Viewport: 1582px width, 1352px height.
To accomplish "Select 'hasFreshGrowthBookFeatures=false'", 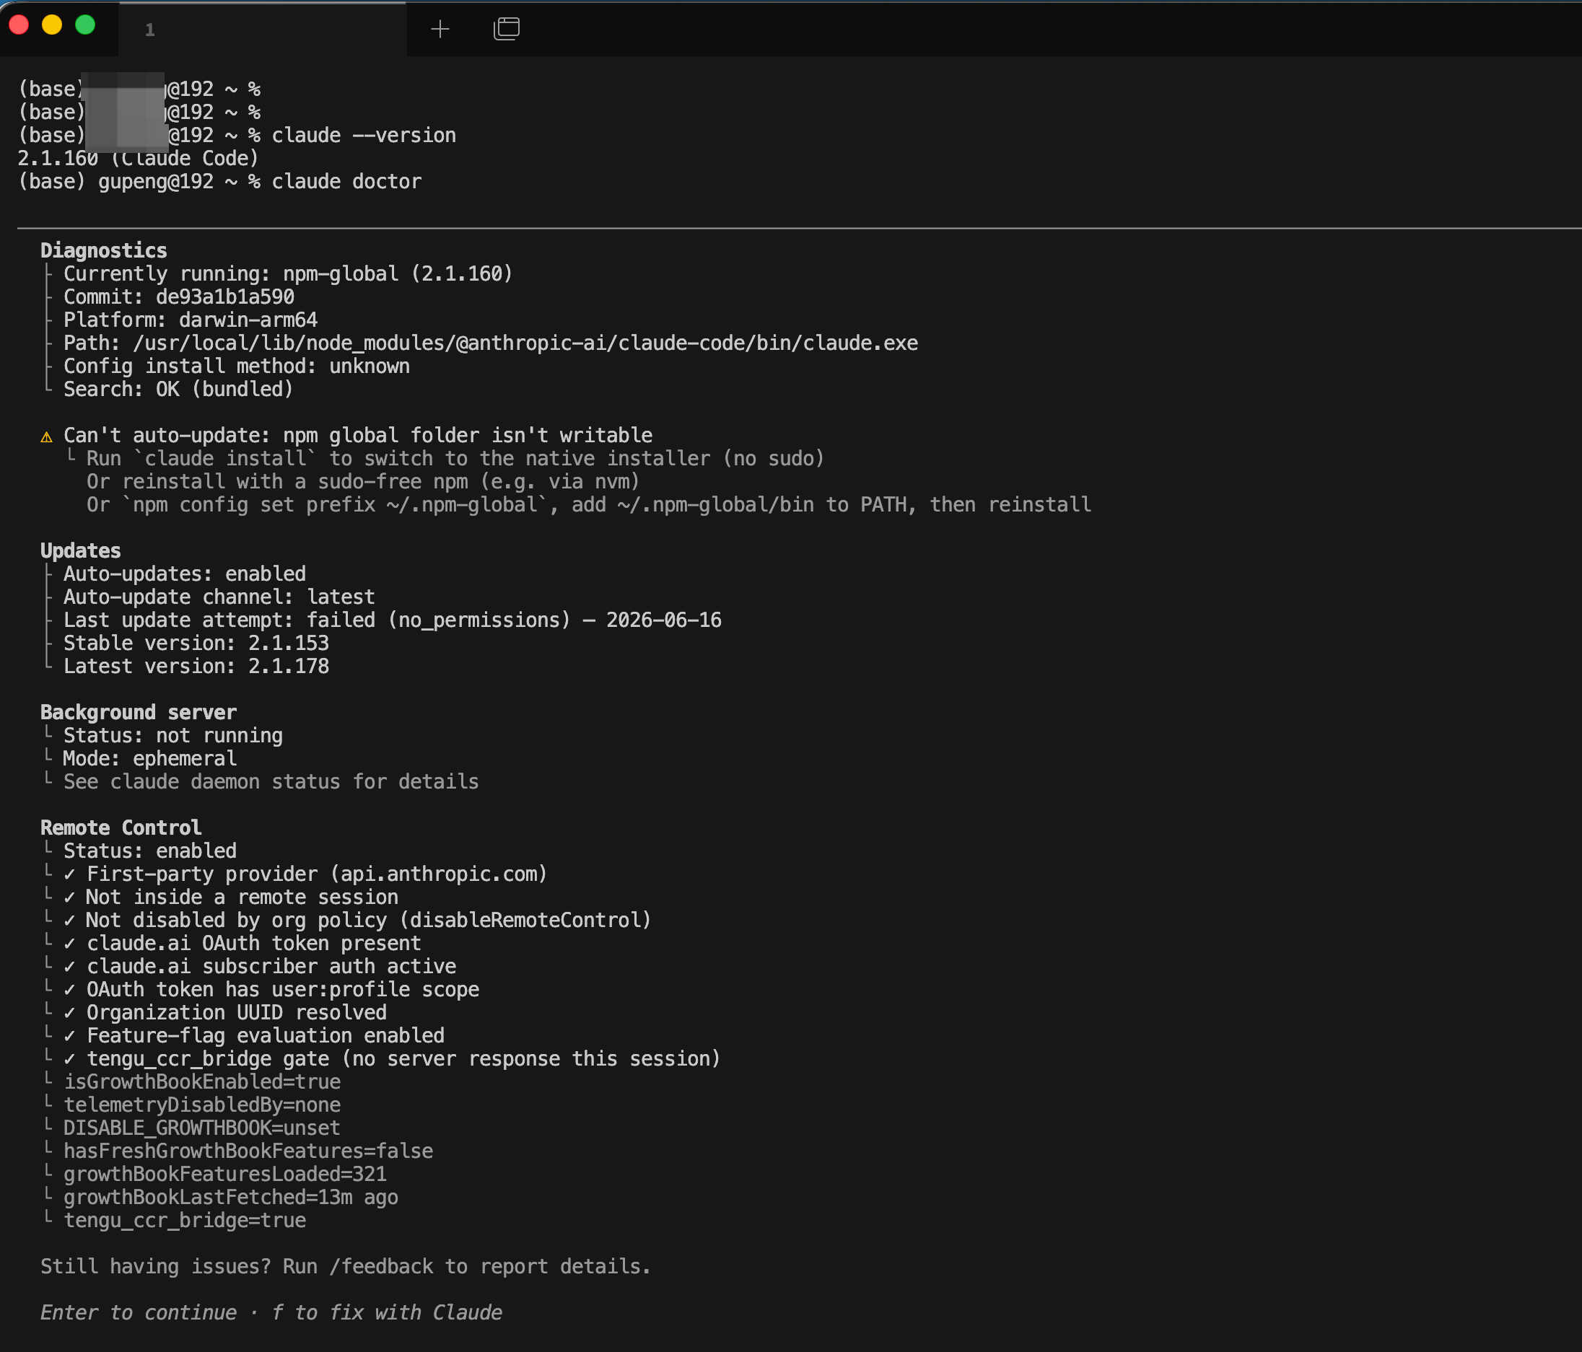I will [x=248, y=1151].
